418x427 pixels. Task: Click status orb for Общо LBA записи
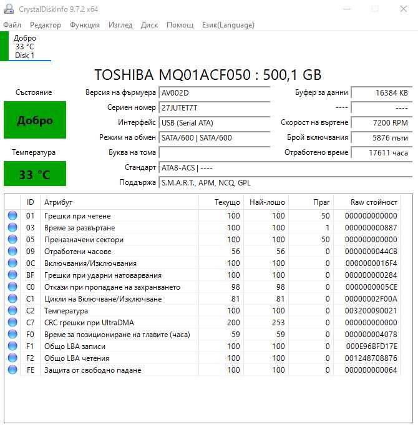point(12,346)
